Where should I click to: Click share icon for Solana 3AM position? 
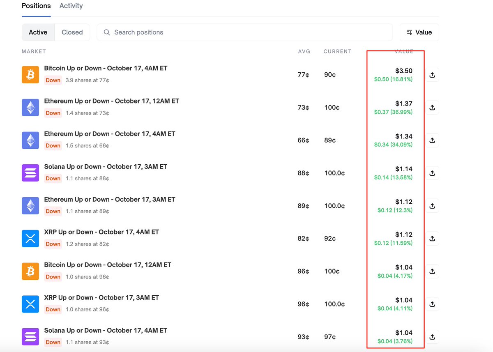[432, 173]
